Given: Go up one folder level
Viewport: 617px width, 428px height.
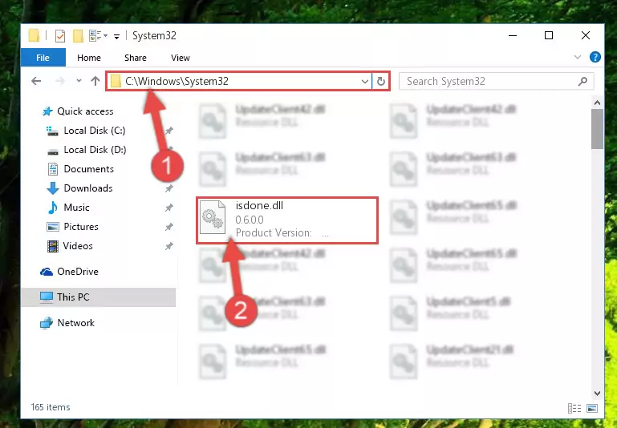Looking at the screenshot, I should pos(95,81).
